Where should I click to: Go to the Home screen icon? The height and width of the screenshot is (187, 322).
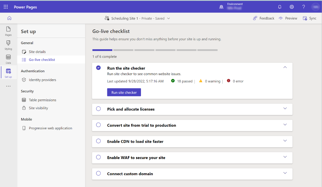pos(8,18)
